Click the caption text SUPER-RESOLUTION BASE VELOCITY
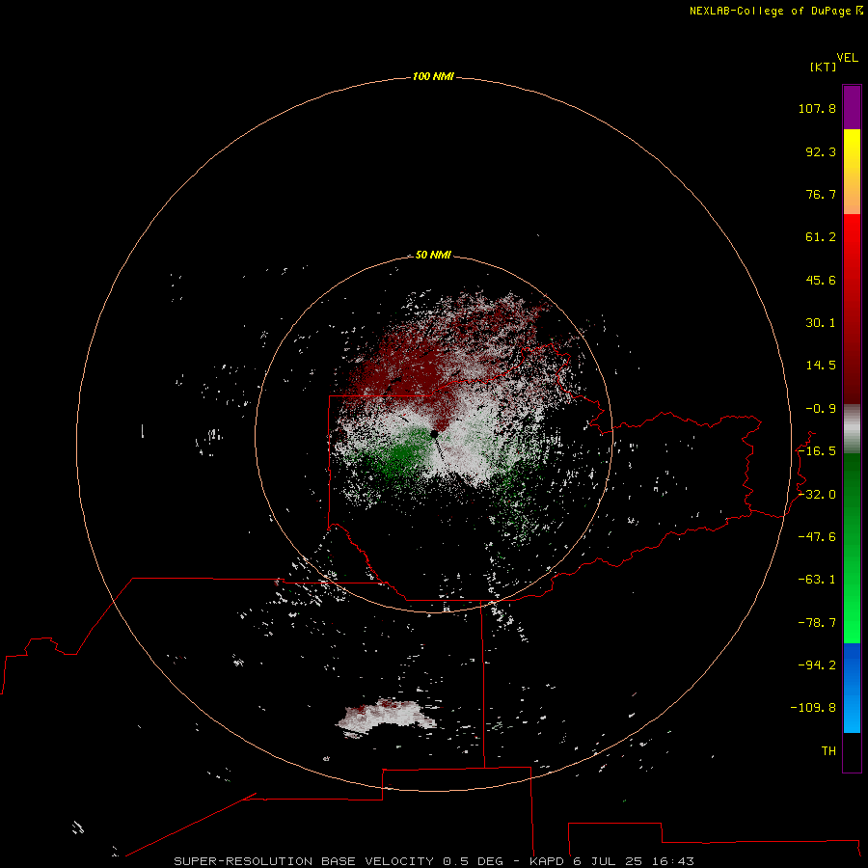 coord(304,861)
